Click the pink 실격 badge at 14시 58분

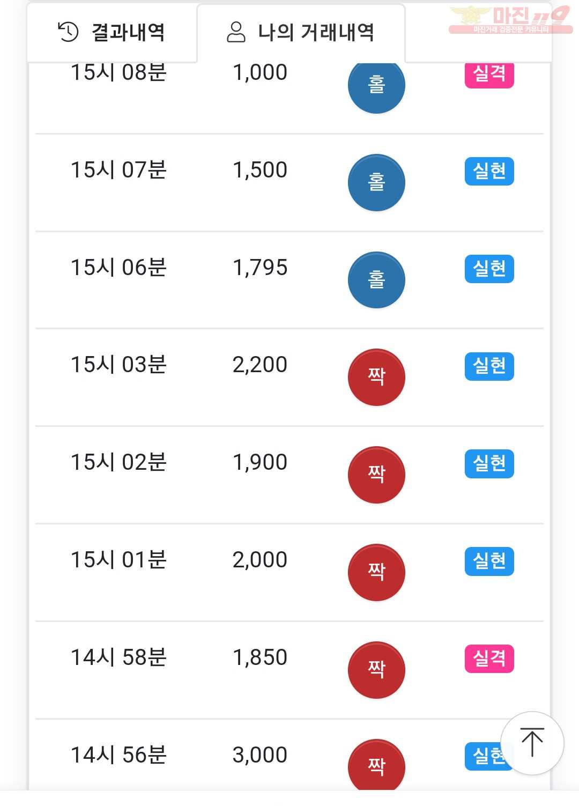point(489,659)
